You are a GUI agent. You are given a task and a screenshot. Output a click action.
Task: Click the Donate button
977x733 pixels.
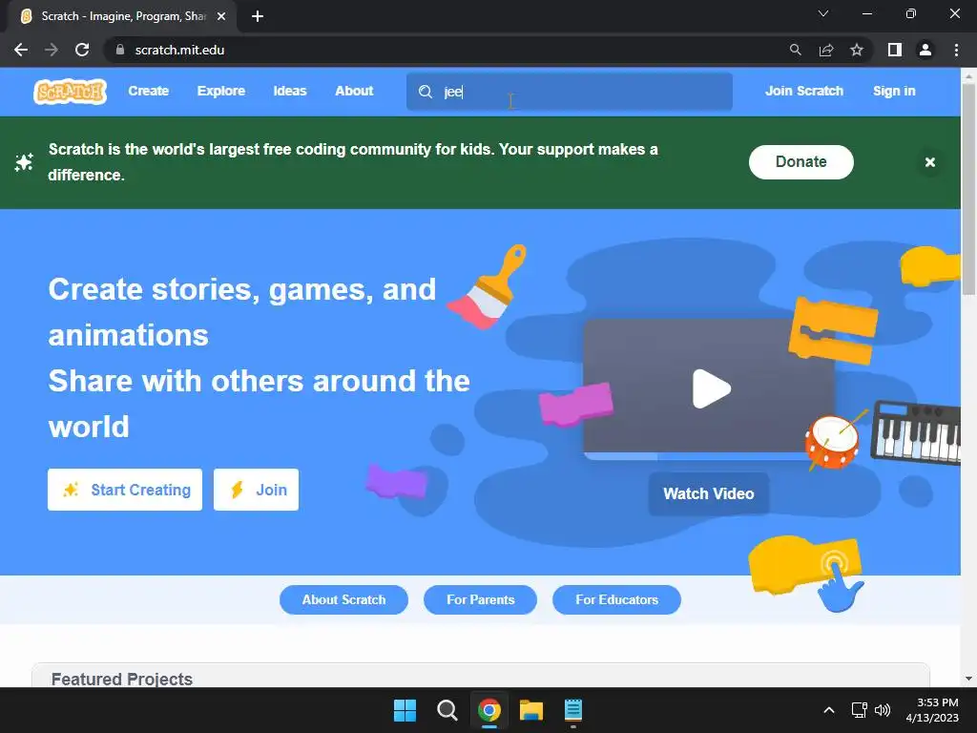(800, 162)
